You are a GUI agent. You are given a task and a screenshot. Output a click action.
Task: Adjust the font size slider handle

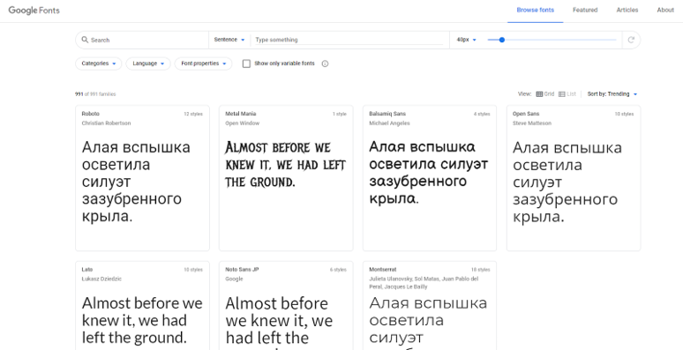click(502, 40)
